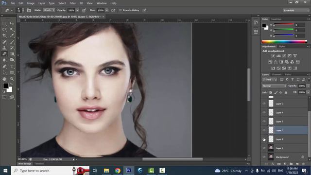Open the Essentials workspace dropdown
This screenshot has height=175, width=311.
click(296, 10)
